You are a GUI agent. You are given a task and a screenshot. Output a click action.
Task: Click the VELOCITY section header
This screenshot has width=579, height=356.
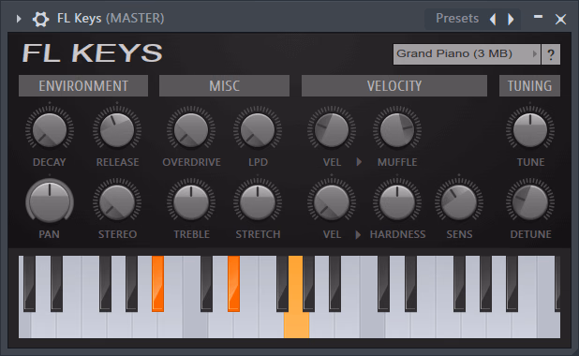394,85
